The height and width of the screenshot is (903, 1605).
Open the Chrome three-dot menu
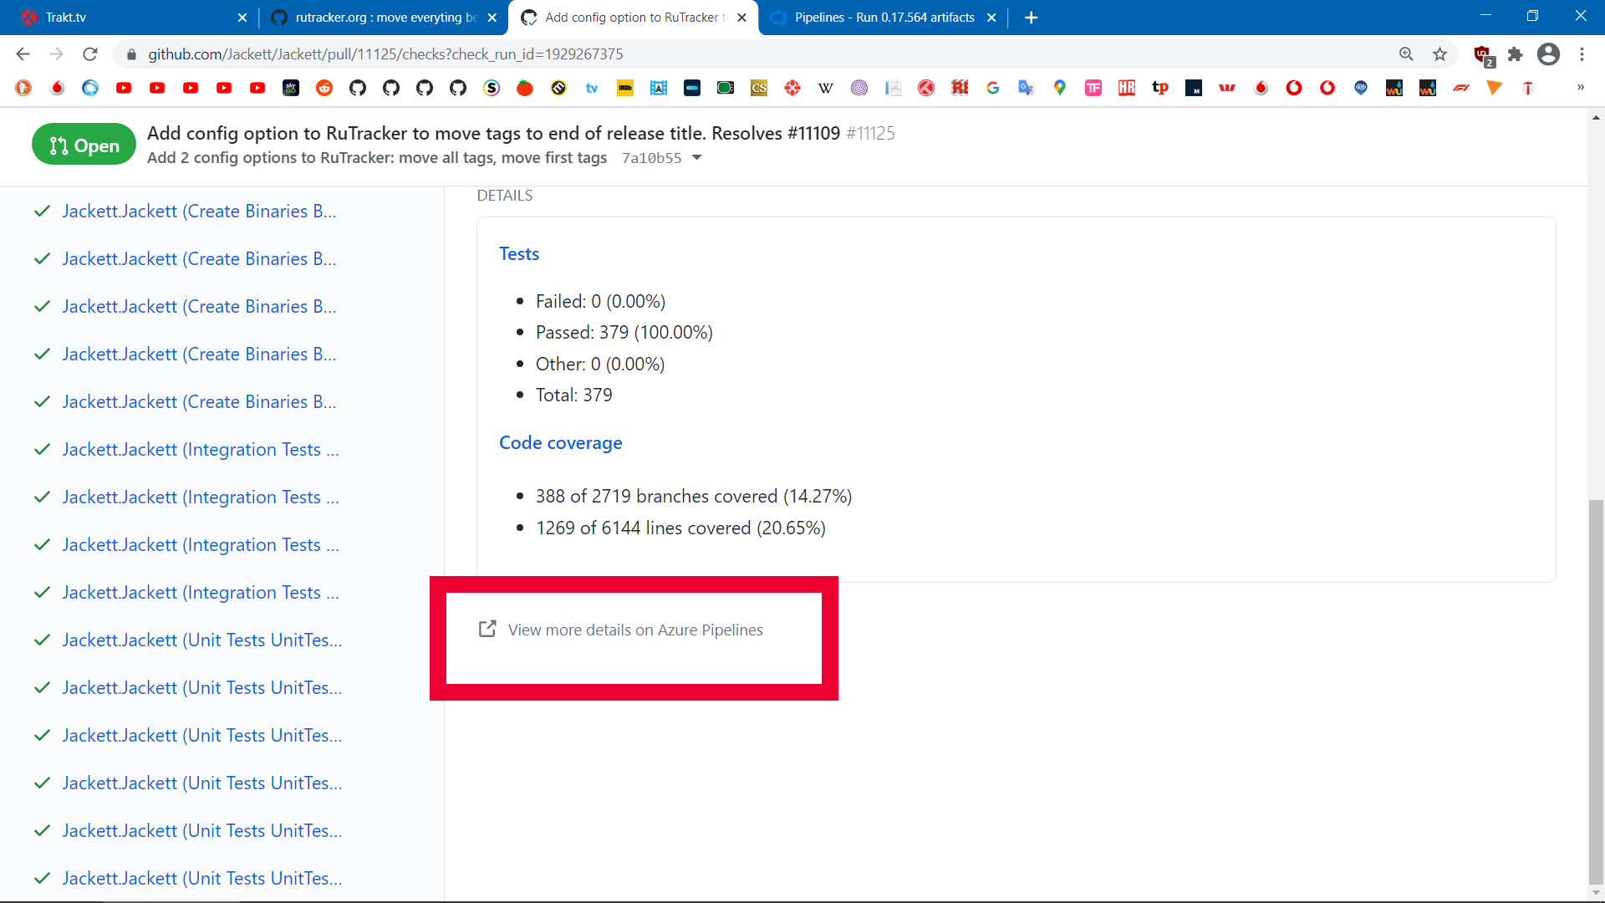(x=1582, y=54)
